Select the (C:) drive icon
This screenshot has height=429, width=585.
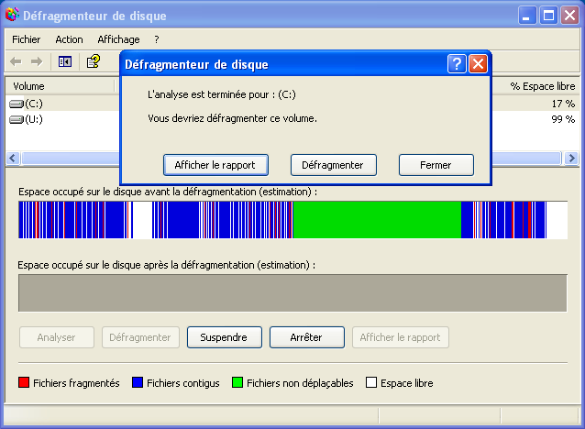17,104
